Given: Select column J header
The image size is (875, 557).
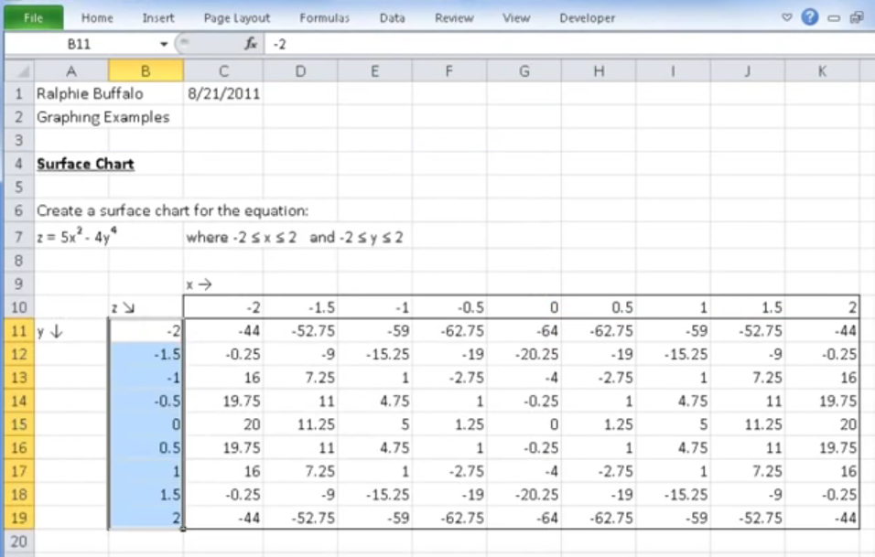Looking at the screenshot, I should coord(747,70).
